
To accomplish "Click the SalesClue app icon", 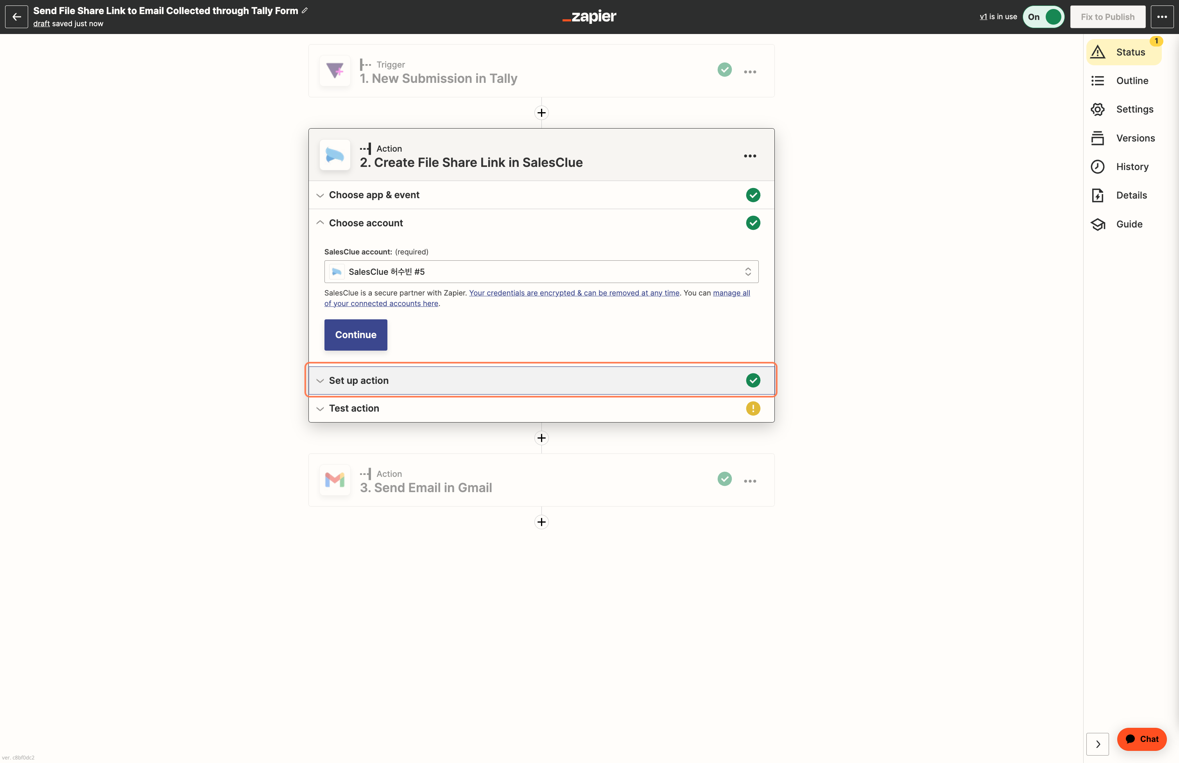I will tap(335, 155).
